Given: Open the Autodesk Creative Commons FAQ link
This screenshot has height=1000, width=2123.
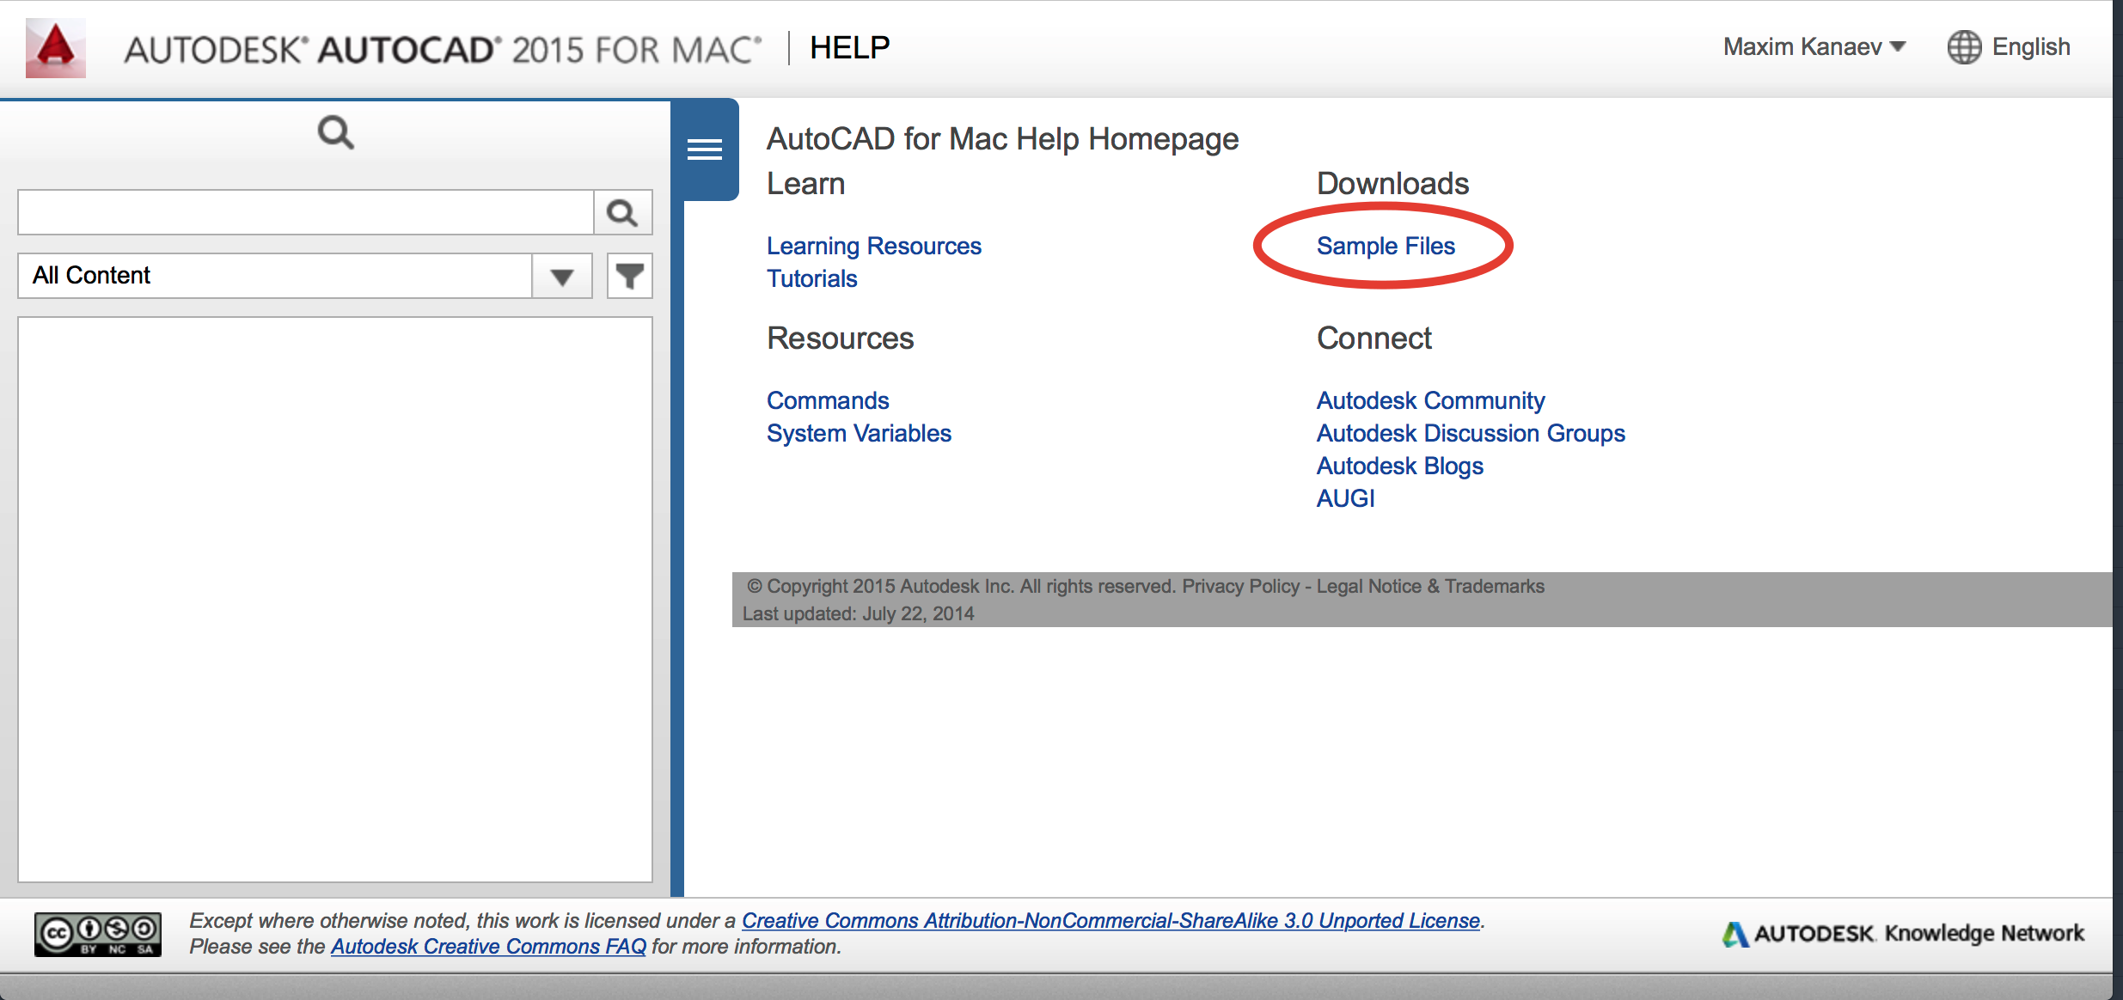Looking at the screenshot, I should pyautogui.click(x=488, y=947).
